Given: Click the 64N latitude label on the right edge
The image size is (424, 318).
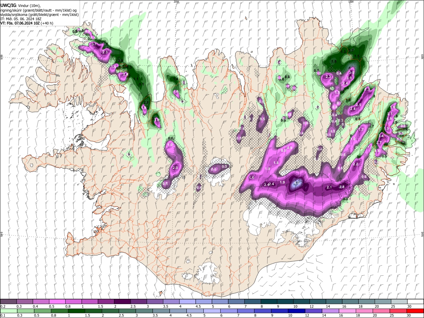Looking at the screenshot, I should pos(422,234).
